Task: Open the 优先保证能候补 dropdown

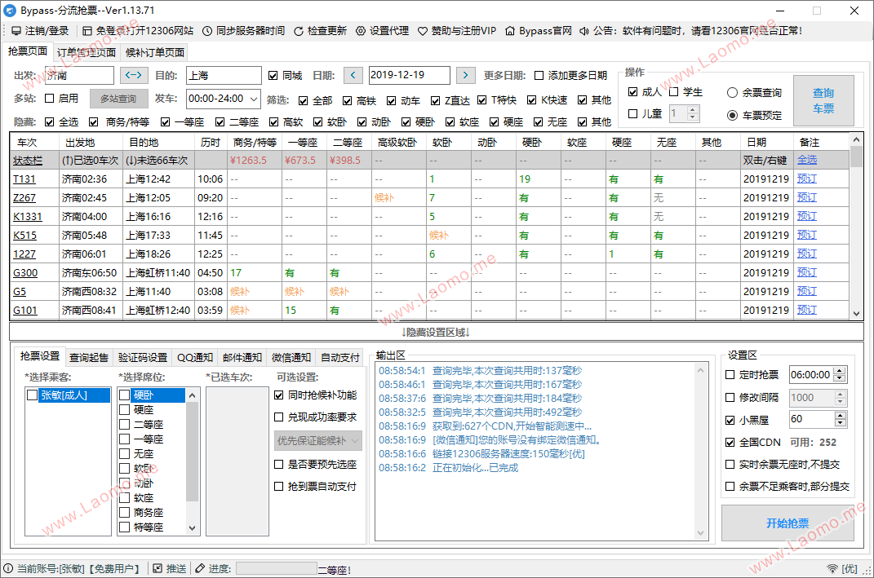Action: pyautogui.click(x=317, y=440)
